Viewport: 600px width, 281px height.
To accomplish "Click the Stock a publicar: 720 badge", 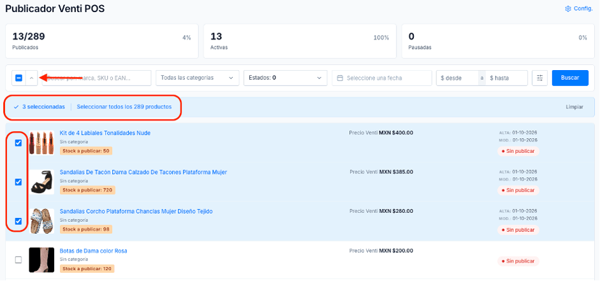I will pos(87,190).
